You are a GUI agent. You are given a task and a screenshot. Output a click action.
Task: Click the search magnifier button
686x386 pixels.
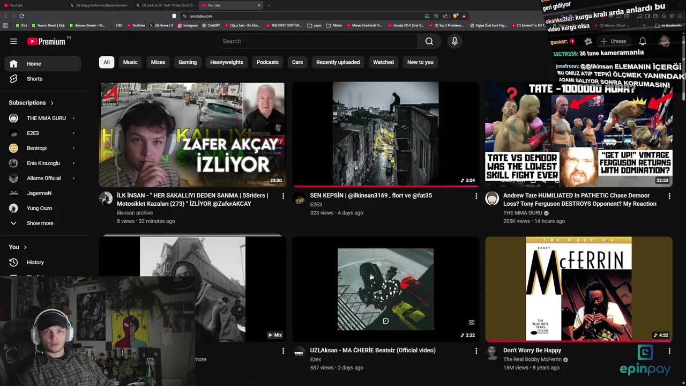pos(429,41)
